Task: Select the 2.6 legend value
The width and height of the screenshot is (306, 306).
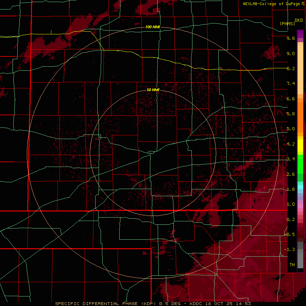Action: click(x=291, y=174)
